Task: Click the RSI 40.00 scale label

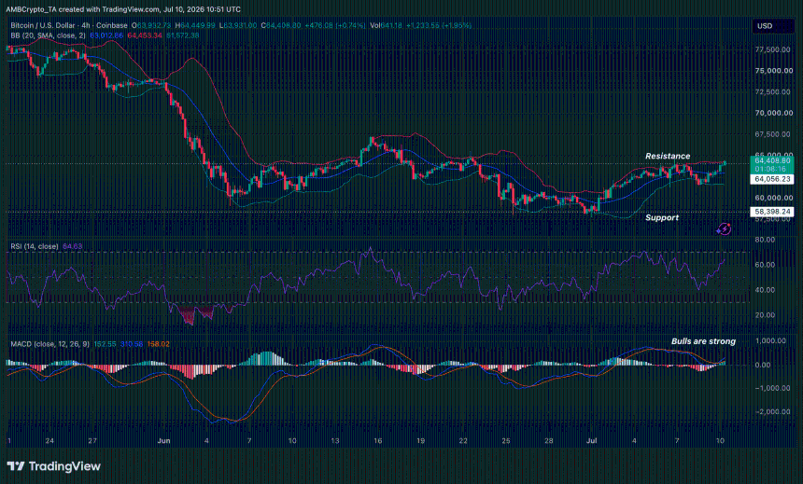Action: 765,290
